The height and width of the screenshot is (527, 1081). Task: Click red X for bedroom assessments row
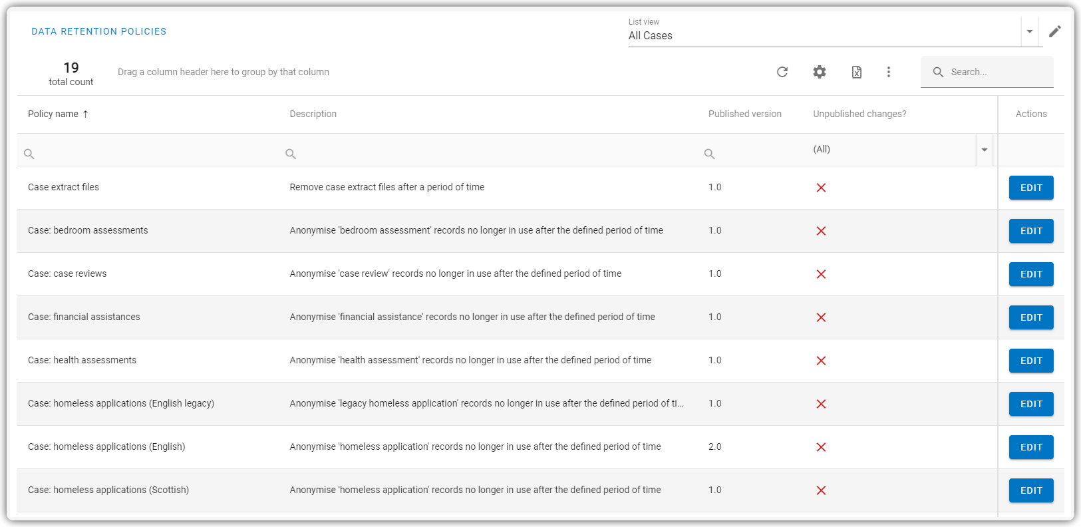[822, 231]
